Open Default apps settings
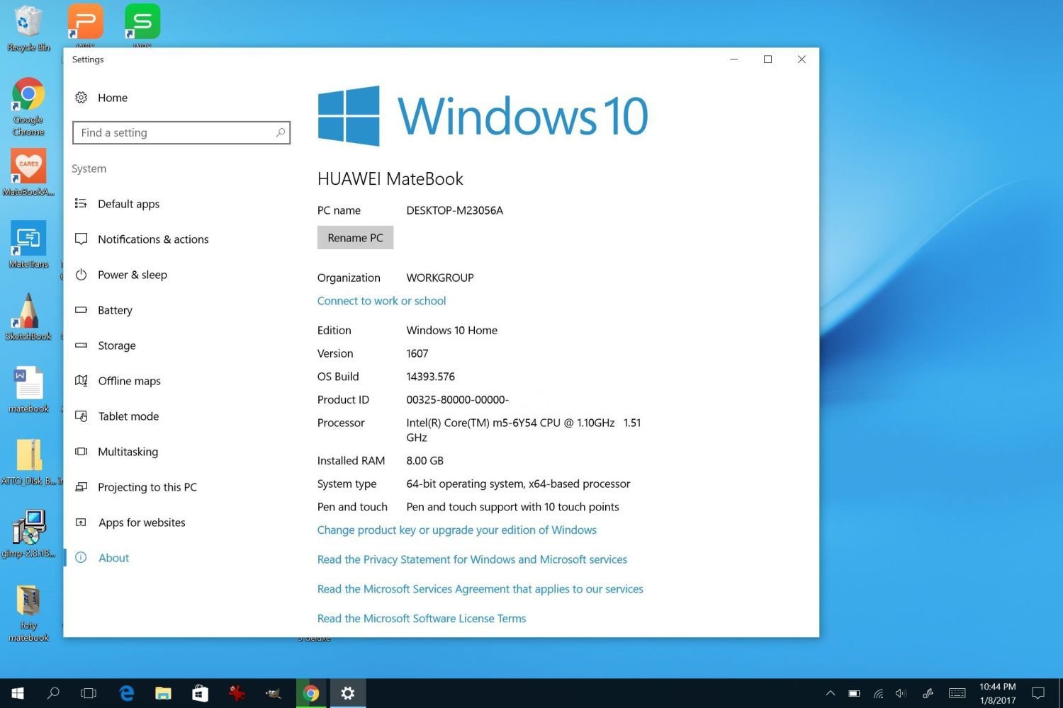 (128, 204)
